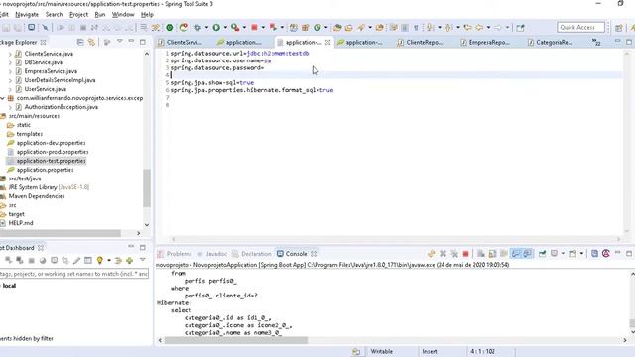Image resolution: width=635 pixels, height=357 pixels.
Task: Open the Debug button dropdown arrow
Action: 206,27
